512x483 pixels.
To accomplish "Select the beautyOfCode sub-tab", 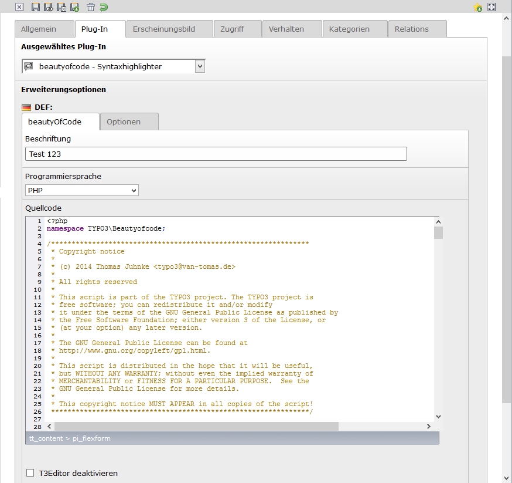I will (60, 121).
